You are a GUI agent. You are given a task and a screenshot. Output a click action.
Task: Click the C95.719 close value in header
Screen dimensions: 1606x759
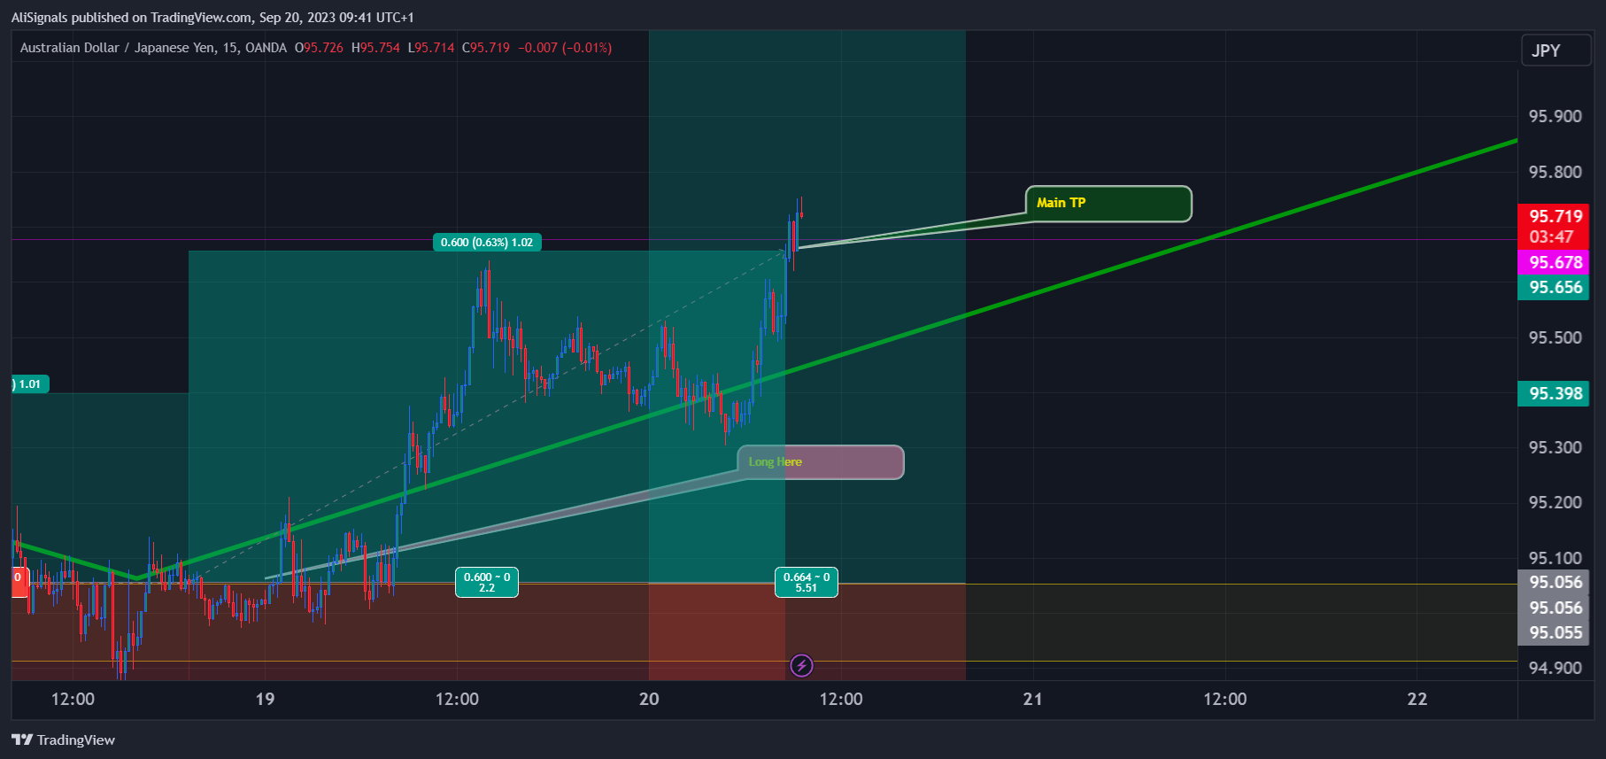click(x=486, y=48)
